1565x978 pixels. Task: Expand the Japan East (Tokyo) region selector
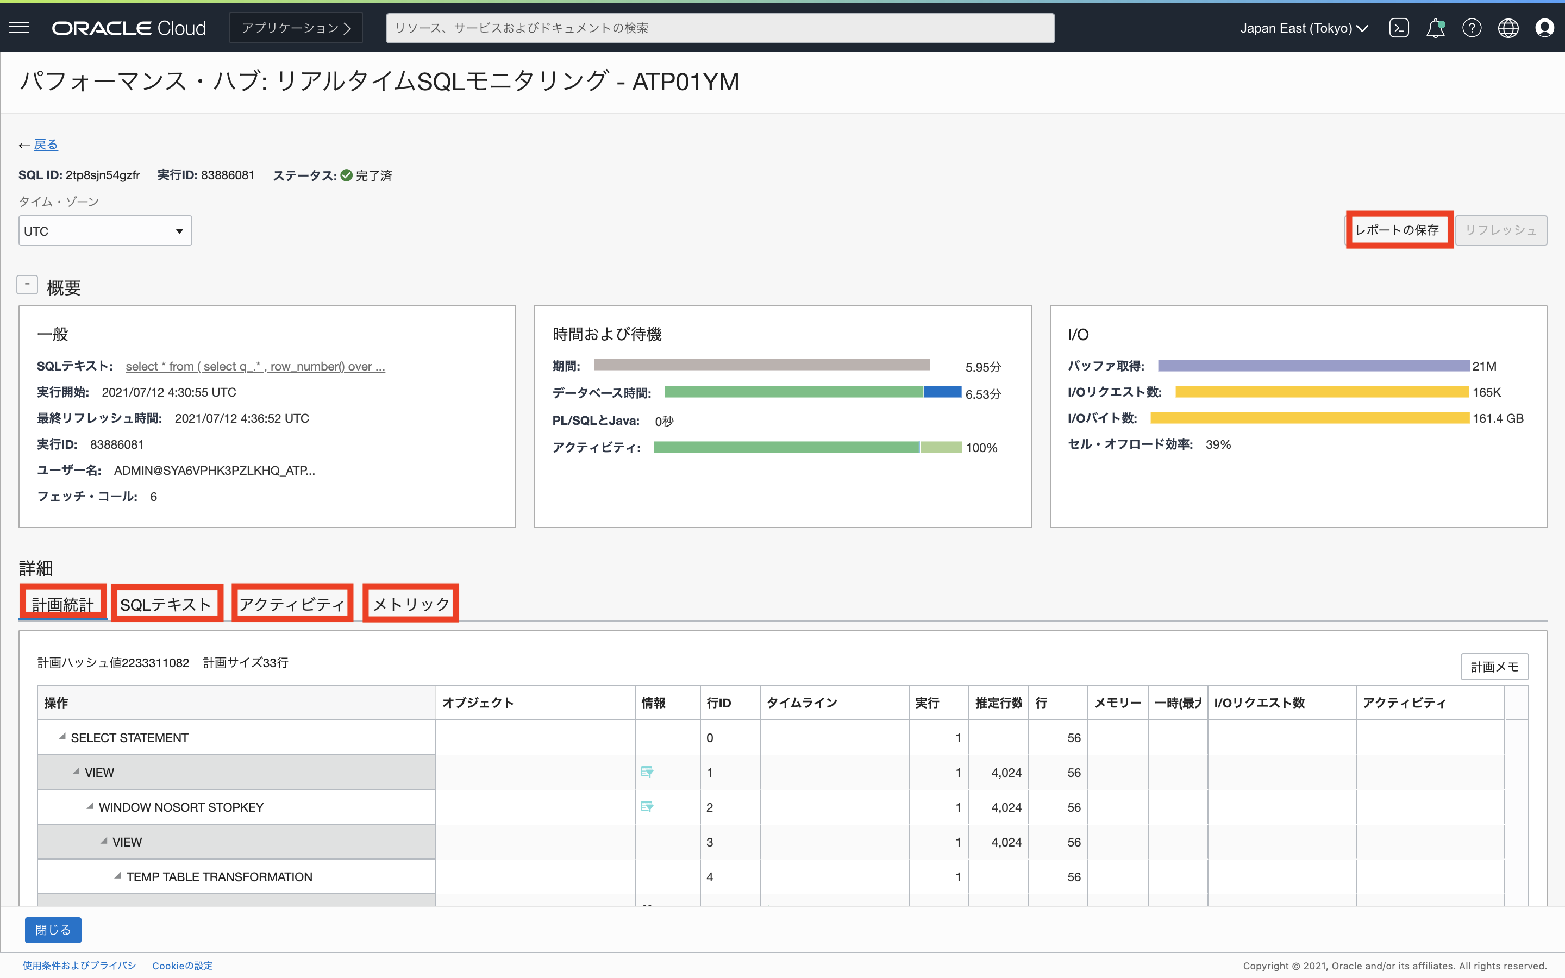pyautogui.click(x=1303, y=28)
